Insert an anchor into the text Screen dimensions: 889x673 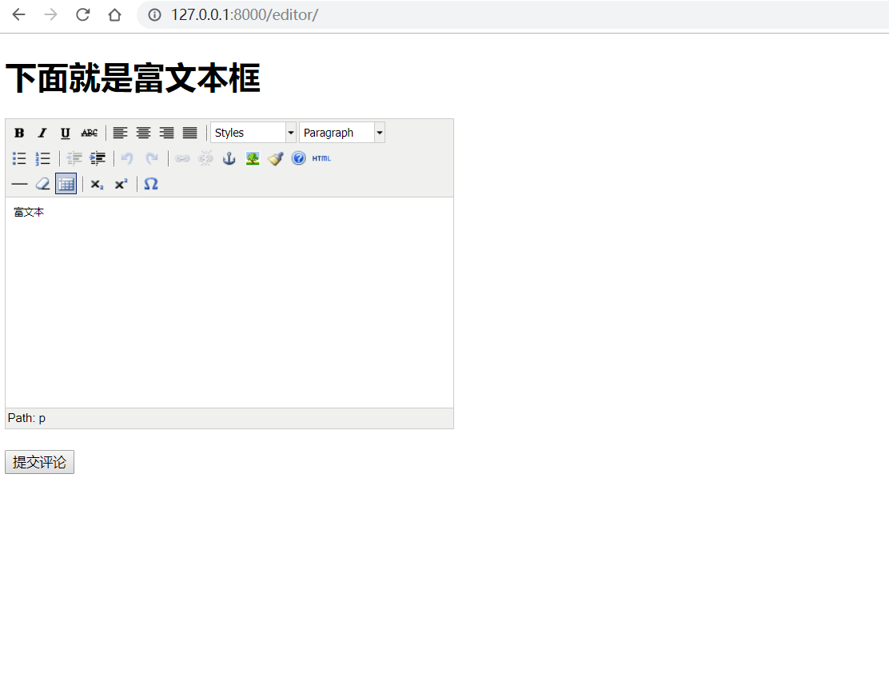pyautogui.click(x=229, y=158)
